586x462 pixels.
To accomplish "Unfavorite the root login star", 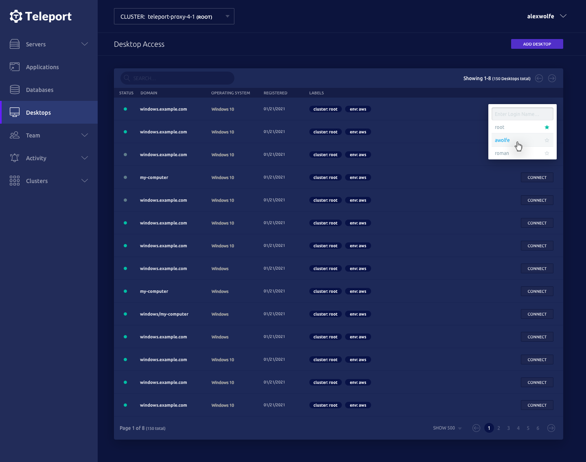I will 547,127.
